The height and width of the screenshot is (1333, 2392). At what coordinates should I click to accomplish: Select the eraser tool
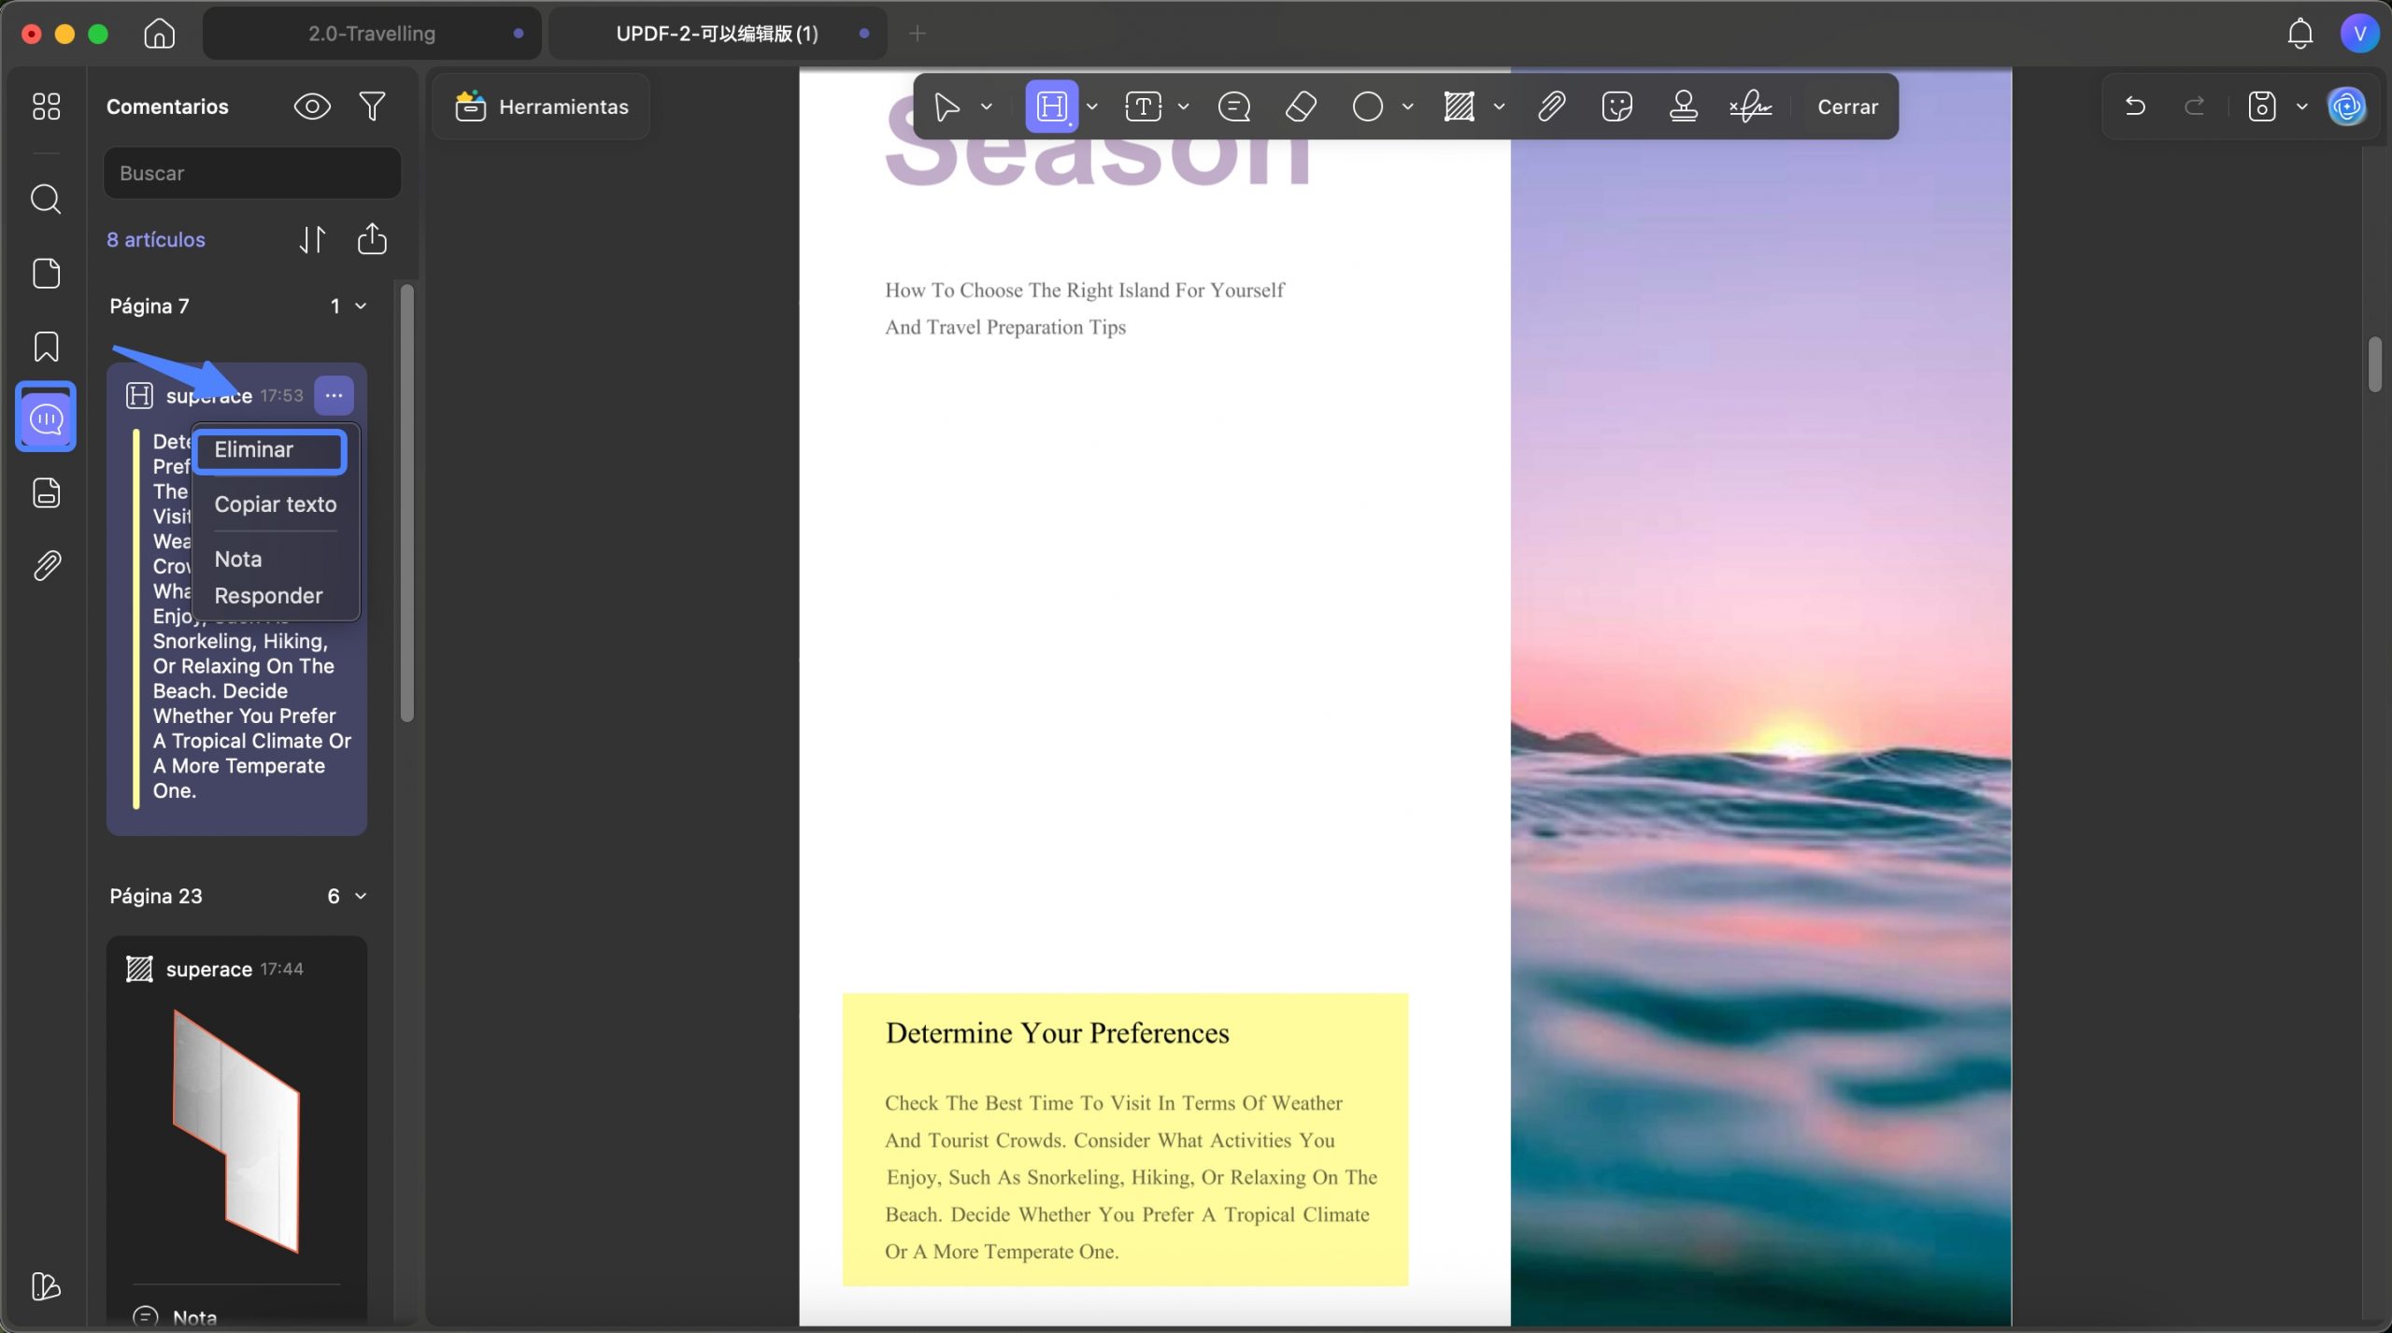1301,106
